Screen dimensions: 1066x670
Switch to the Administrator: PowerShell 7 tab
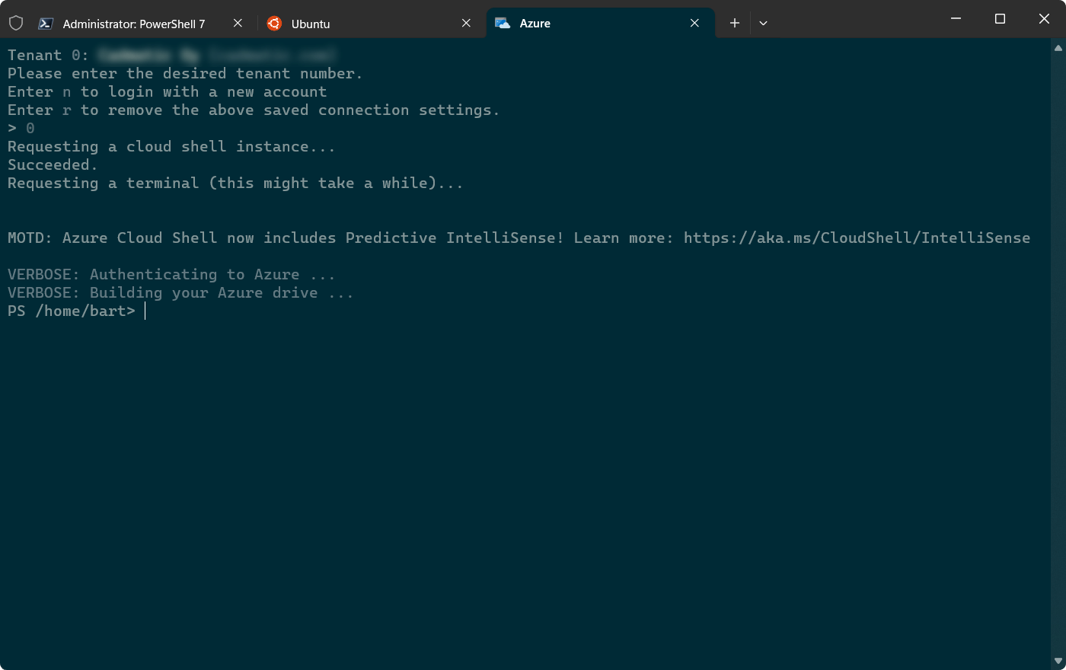137,24
